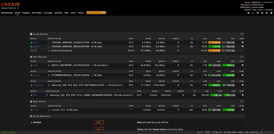Click the disk icon beside TOSHIBA 28G5K31KFP9E
Image resolution: width=274 pixels, height=134 pixels.
[x=49, y=46]
